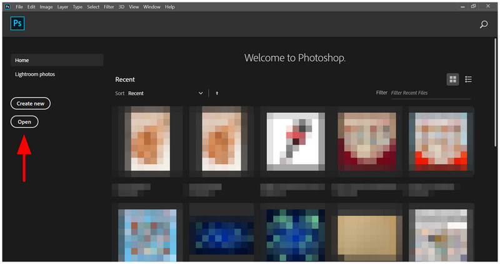Open the tan beige thumbnail in second row
Image resolution: width=500 pixels, height=264 pixels.
367,236
